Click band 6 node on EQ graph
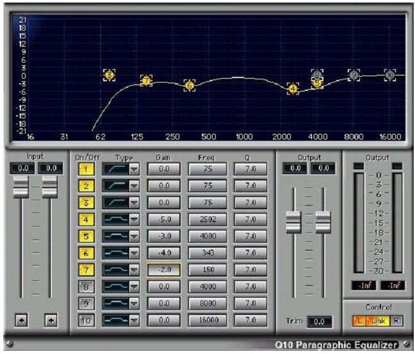The image size is (415, 354). point(190,86)
